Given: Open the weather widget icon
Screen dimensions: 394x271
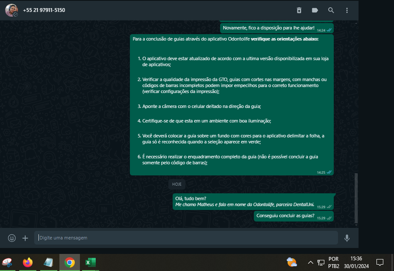Looking at the screenshot, I should 292,262.
